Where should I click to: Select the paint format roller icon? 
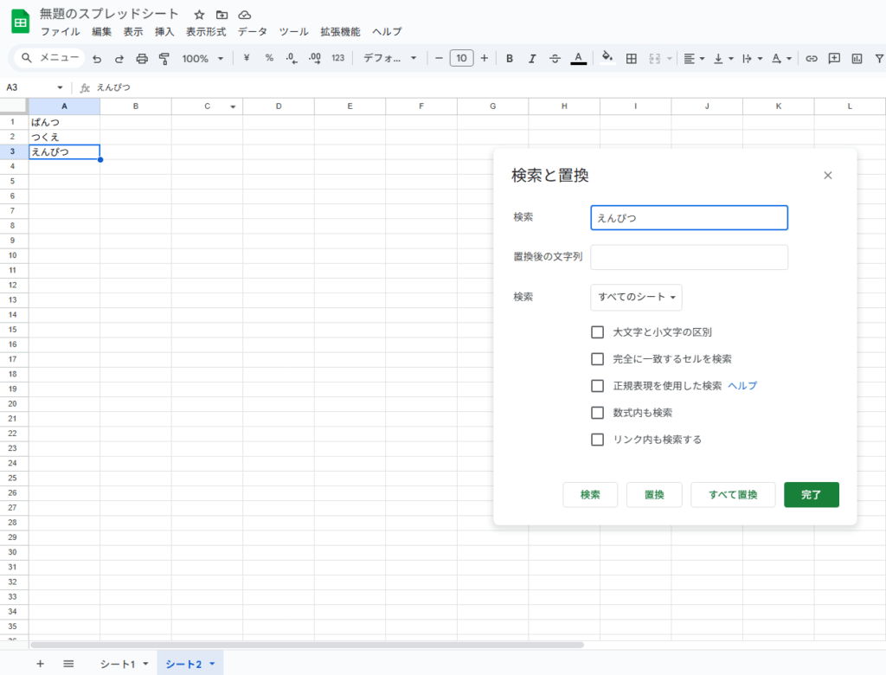pos(164,59)
